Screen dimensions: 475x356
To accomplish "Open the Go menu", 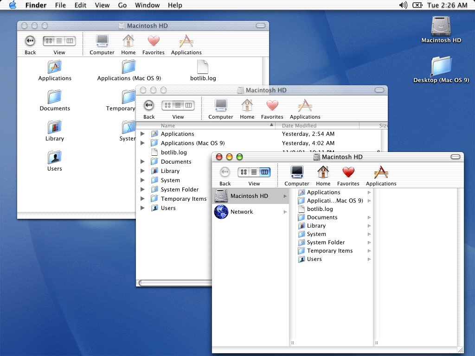I will coord(122,5).
